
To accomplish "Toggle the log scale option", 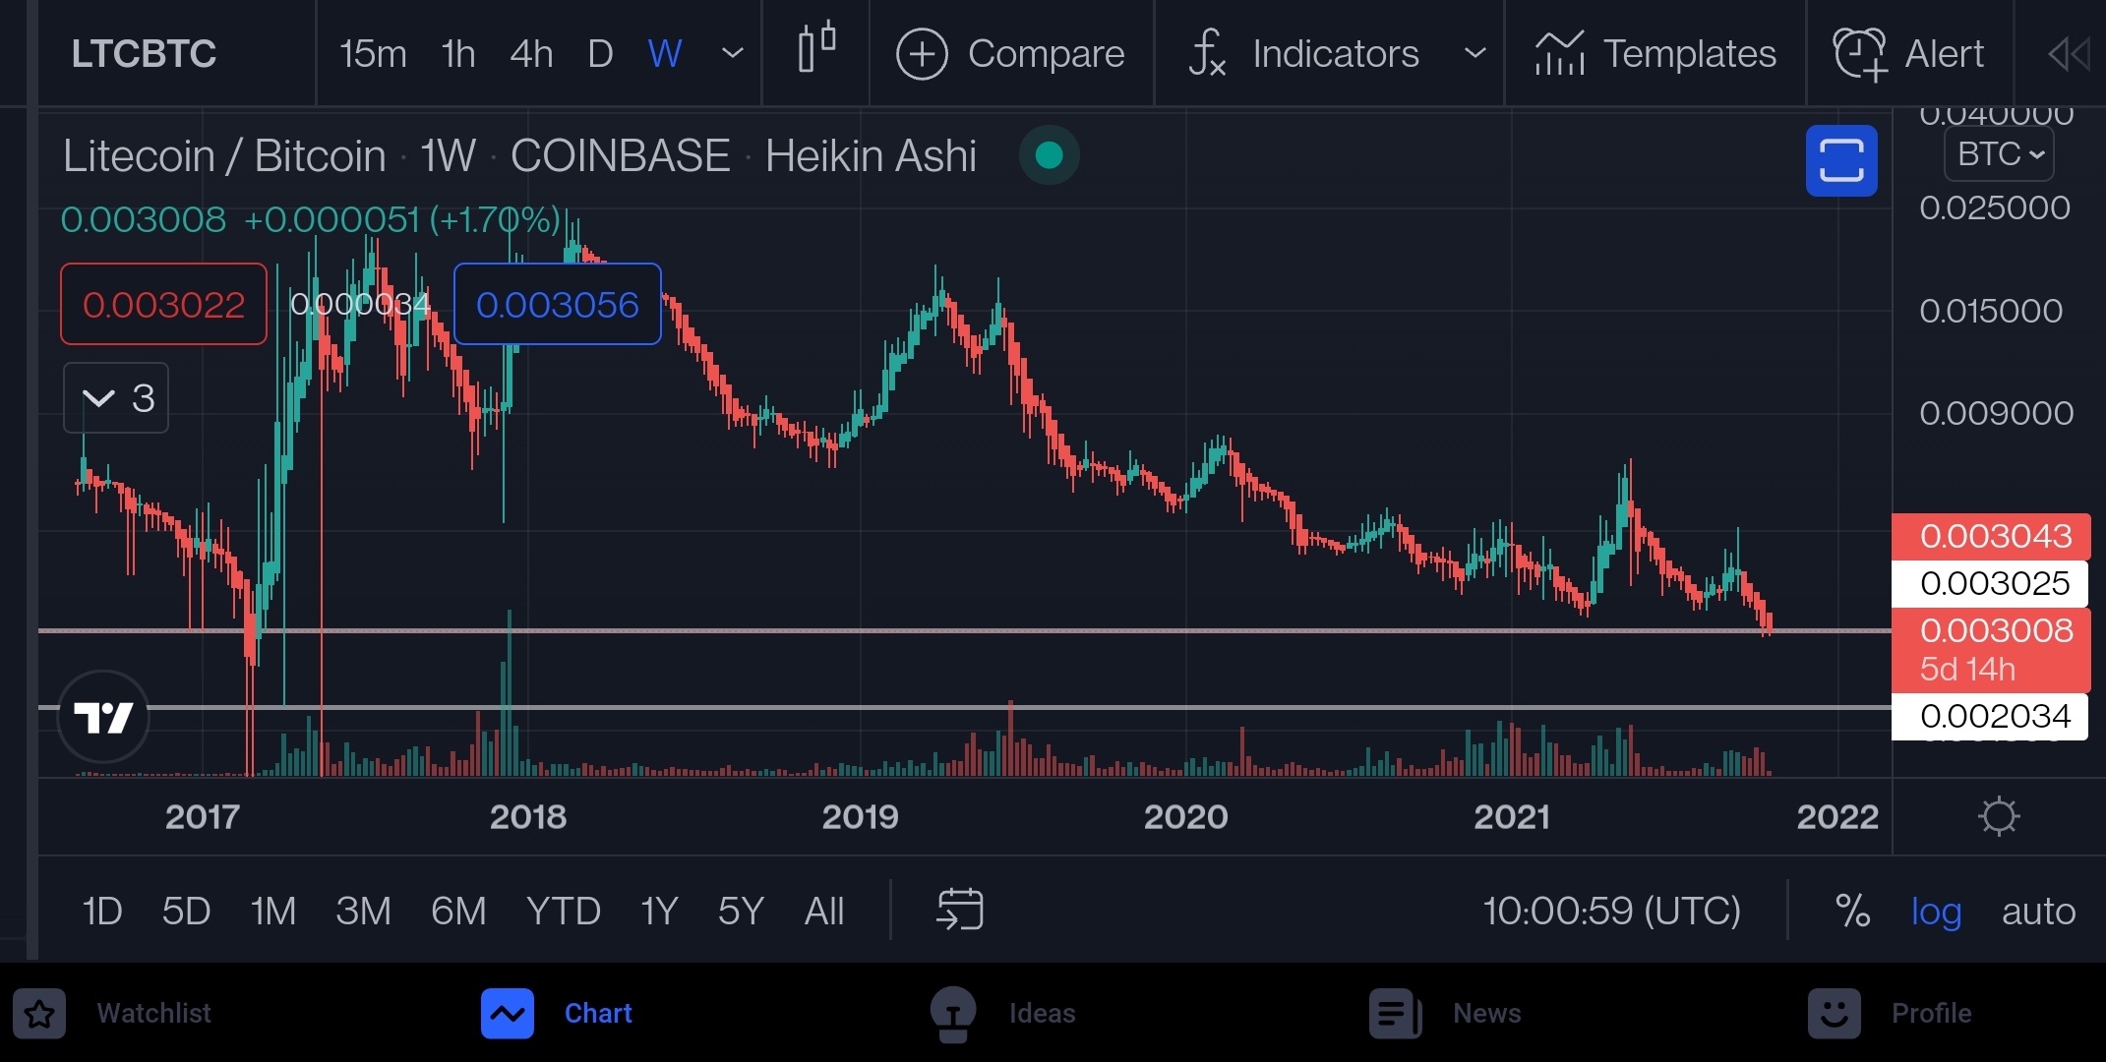I will [x=1936, y=912].
